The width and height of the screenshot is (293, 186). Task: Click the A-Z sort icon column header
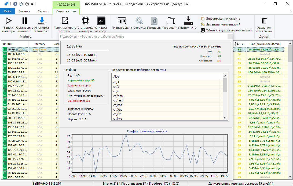(x=237, y=44)
